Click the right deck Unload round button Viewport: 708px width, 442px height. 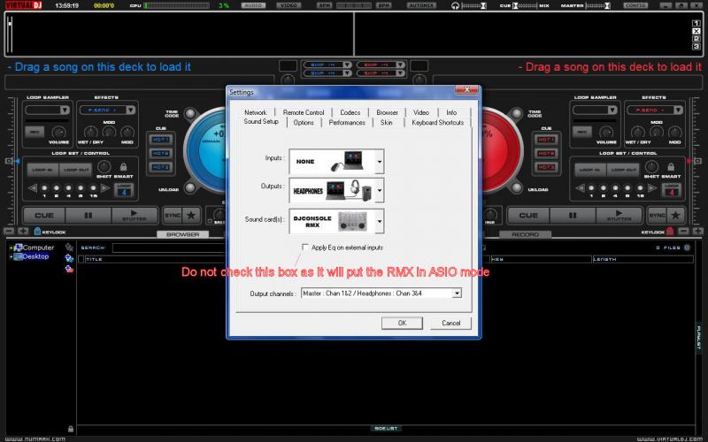(517, 187)
